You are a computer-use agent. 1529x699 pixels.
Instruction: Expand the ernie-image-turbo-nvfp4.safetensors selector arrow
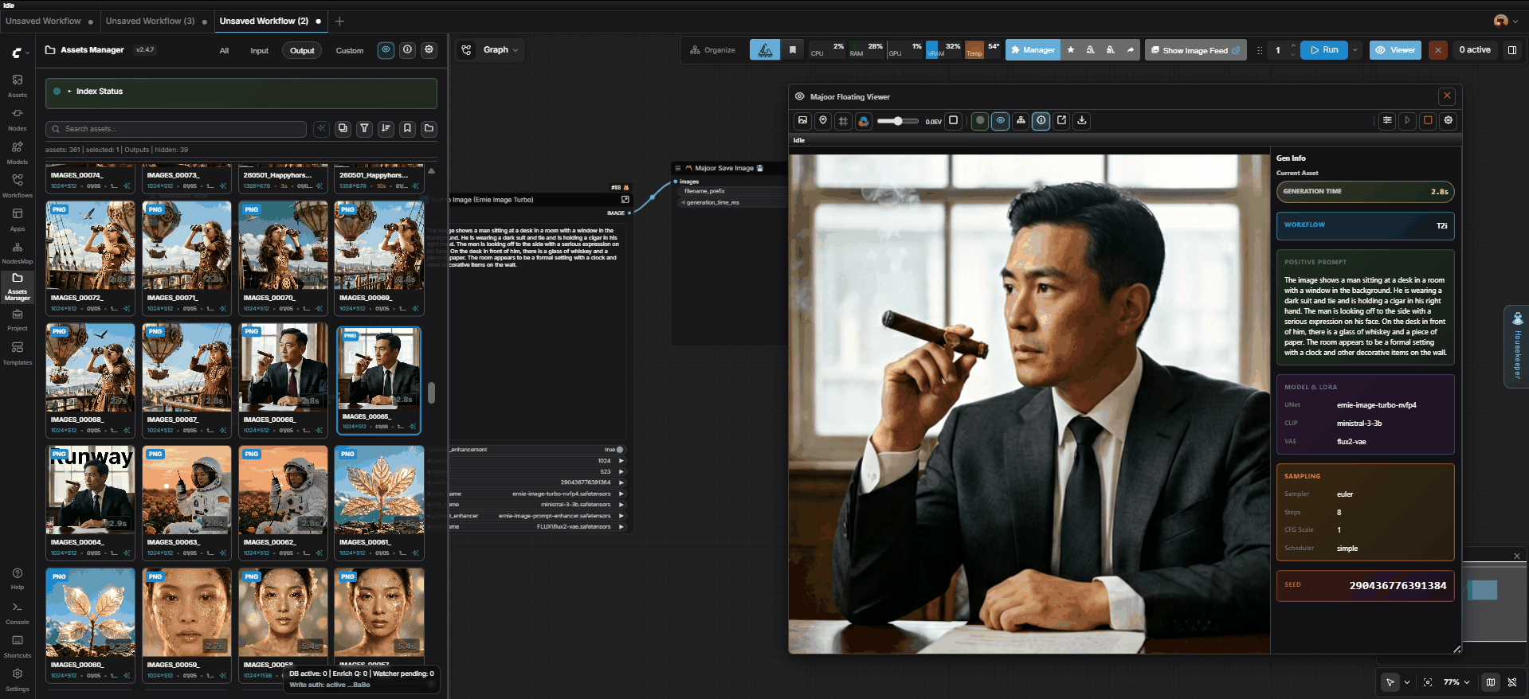(621, 494)
